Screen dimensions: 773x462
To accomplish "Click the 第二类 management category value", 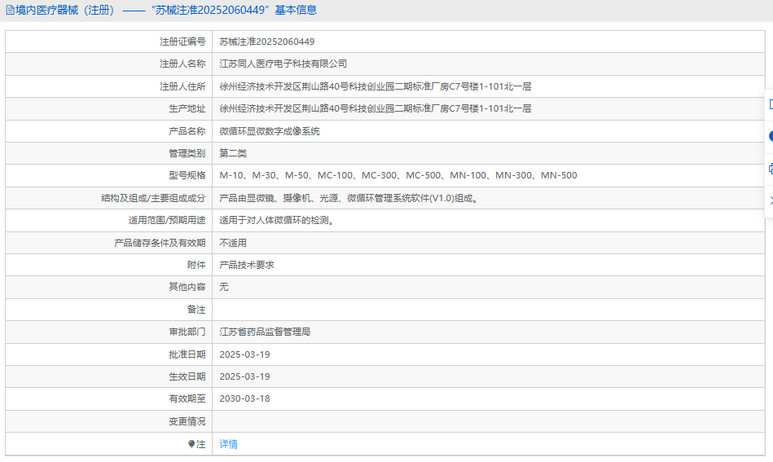I will [x=233, y=153].
